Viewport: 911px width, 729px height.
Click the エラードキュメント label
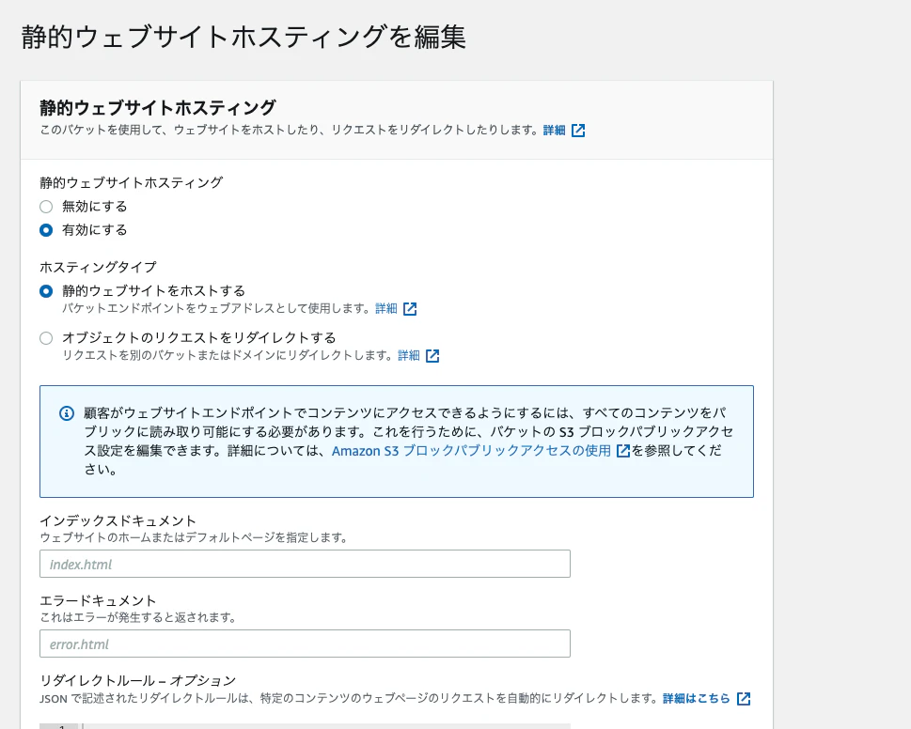tap(98, 600)
